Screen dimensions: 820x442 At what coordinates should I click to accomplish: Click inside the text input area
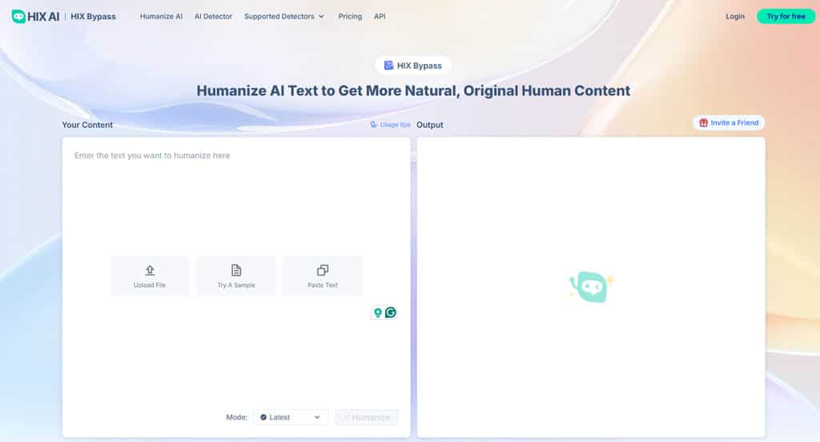pyautogui.click(x=236, y=200)
